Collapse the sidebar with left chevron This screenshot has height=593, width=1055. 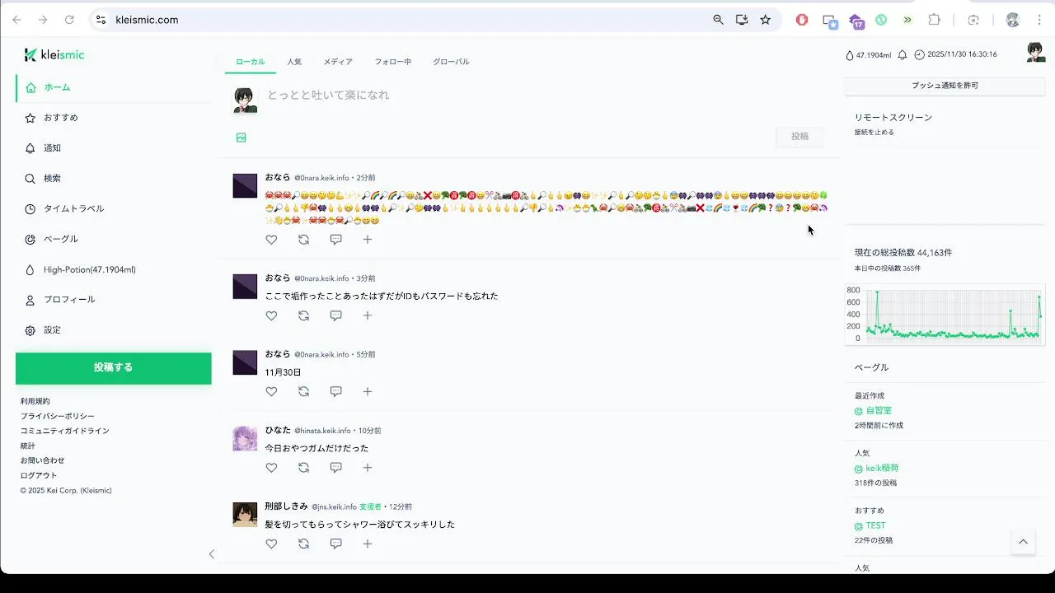[x=212, y=554]
